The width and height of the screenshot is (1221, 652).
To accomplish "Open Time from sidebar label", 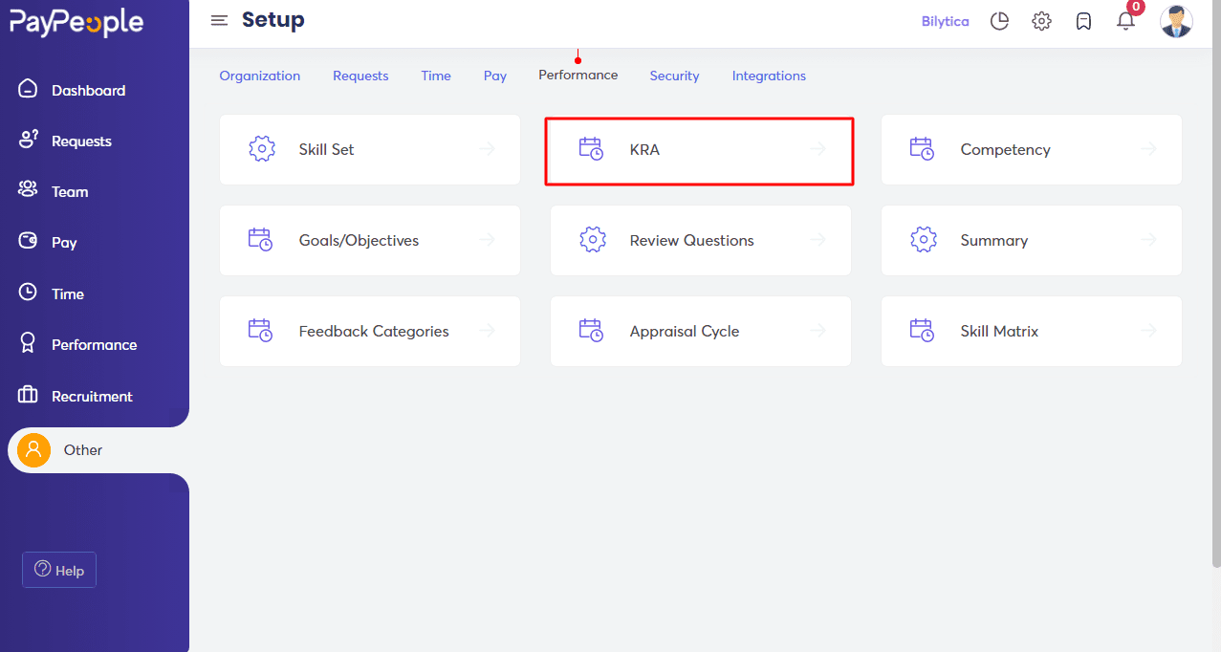I will coord(68,293).
